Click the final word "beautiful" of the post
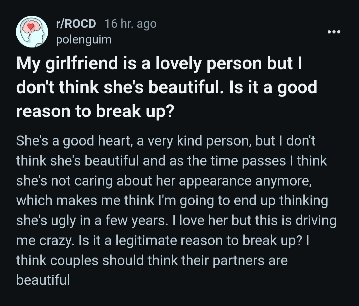 pyautogui.click(x=43, y=280)
